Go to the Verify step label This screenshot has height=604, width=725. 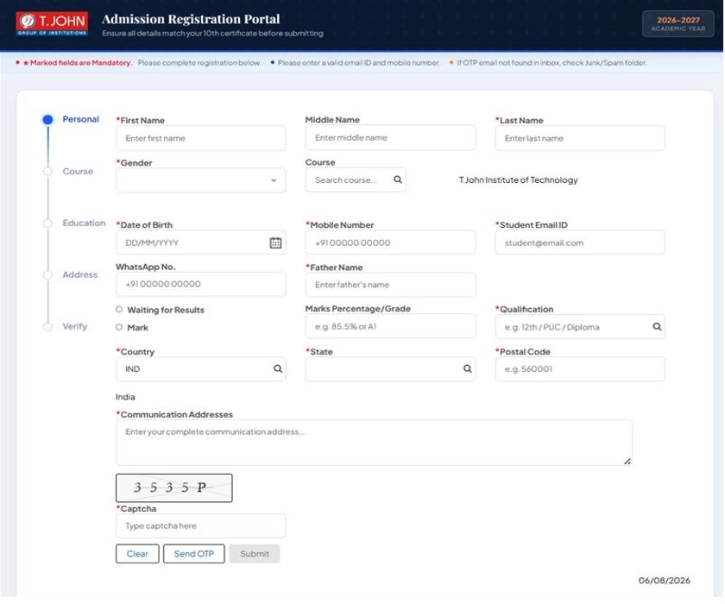75,327
